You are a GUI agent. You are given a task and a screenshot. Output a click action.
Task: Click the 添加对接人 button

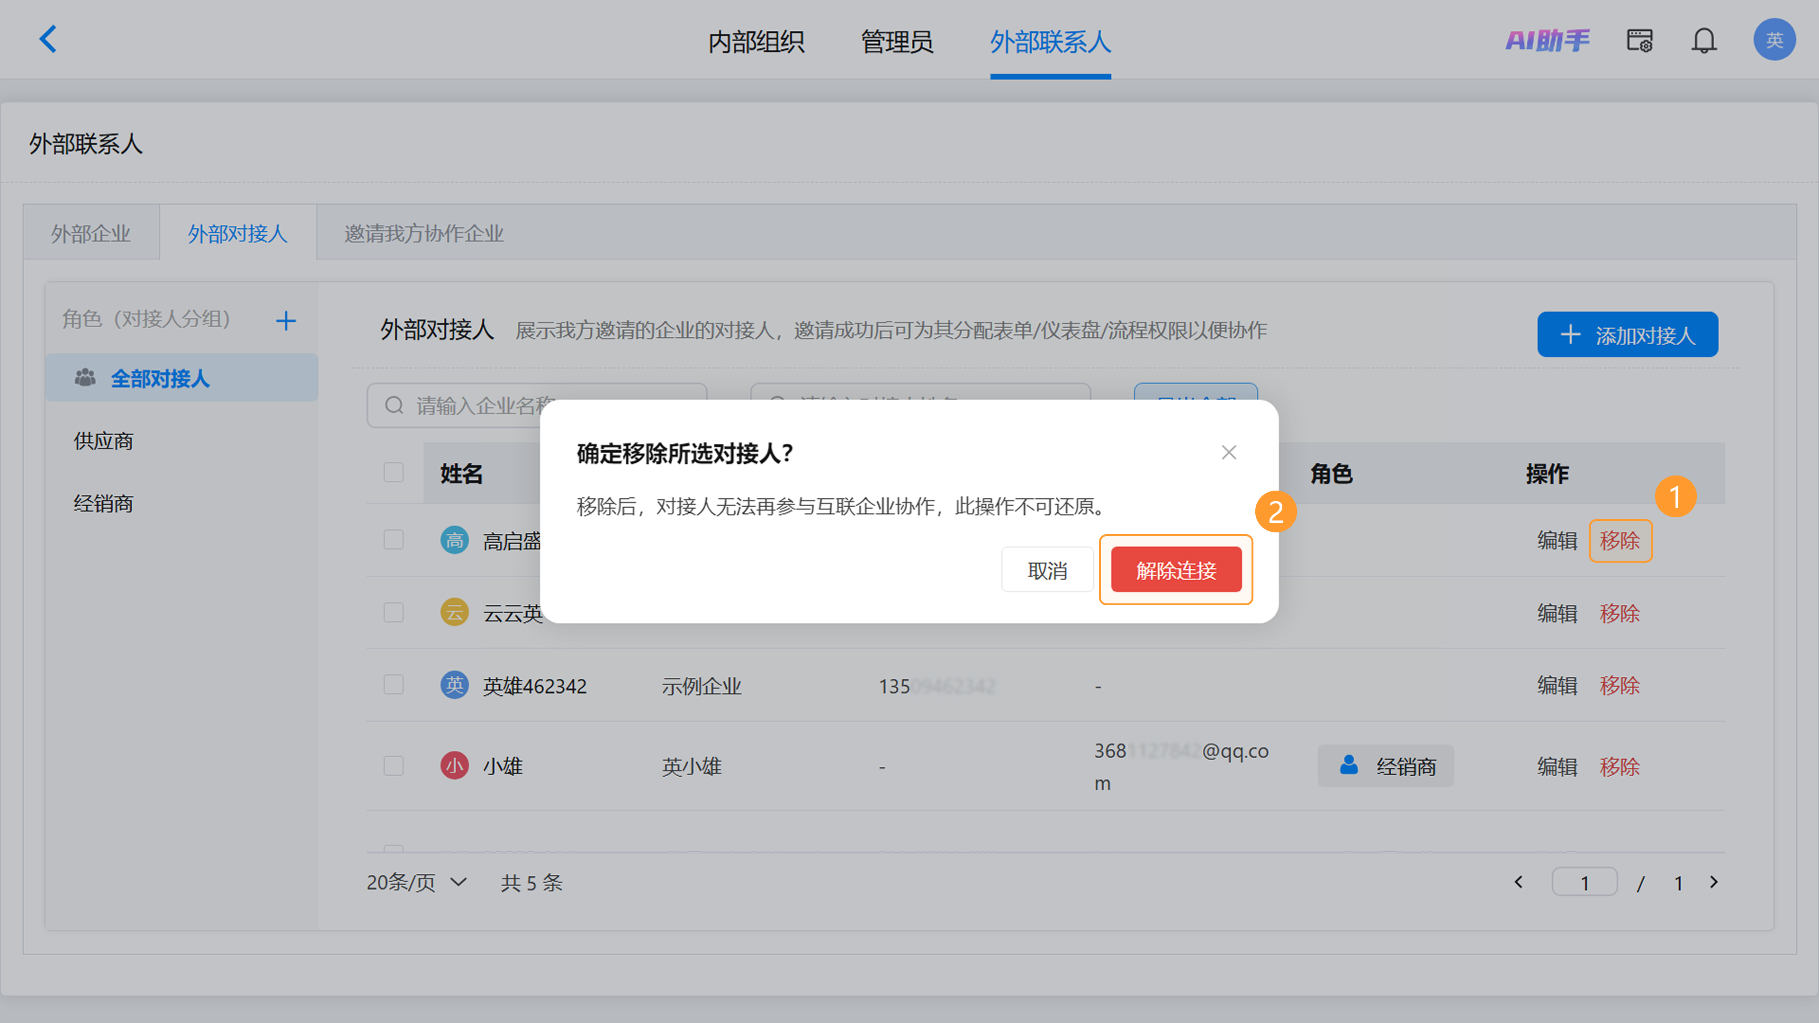pyautogui.click(x=1628, y=335)
